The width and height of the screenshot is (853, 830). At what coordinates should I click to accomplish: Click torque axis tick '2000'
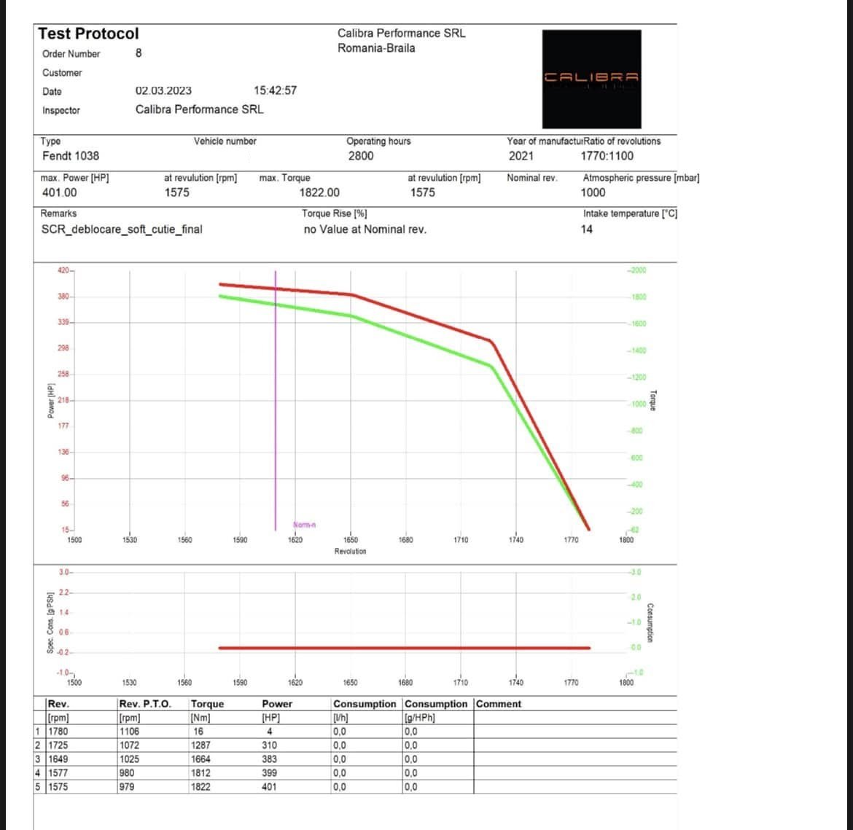pyautogui.click(x=638, y=270)
